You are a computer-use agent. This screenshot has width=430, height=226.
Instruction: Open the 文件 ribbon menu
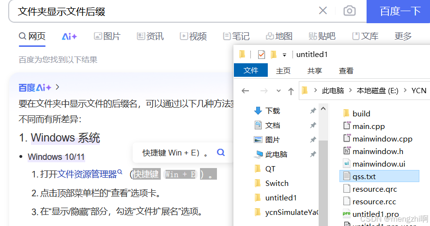coord(251,71)
